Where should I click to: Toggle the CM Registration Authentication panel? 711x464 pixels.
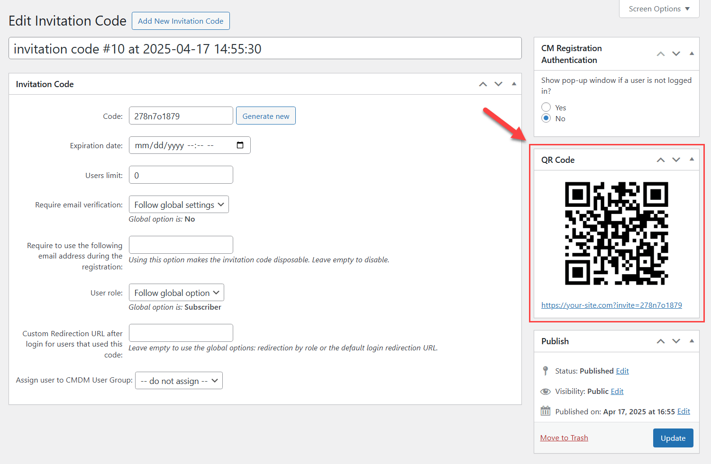tap(692, 54)
